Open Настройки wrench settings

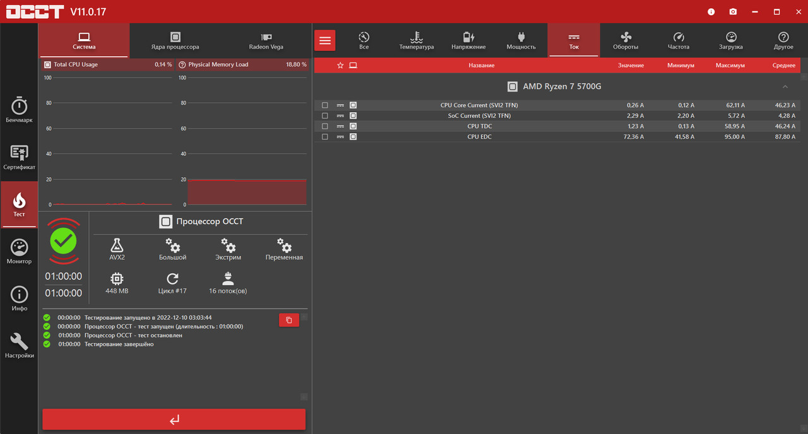pyautogui.click(x=19, y=346)
